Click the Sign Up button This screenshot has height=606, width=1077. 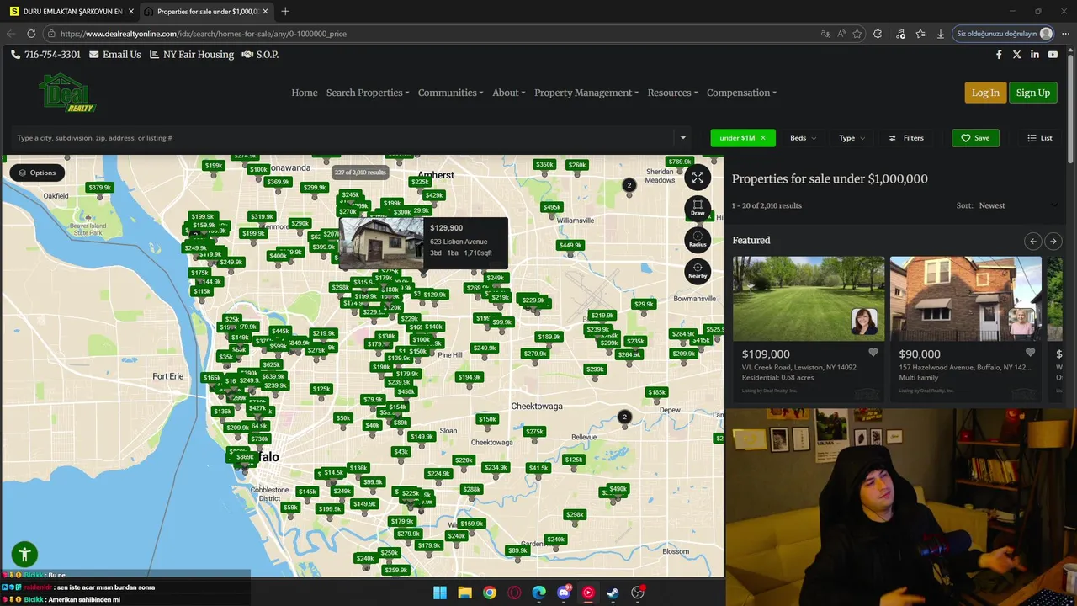point(1032,93)
